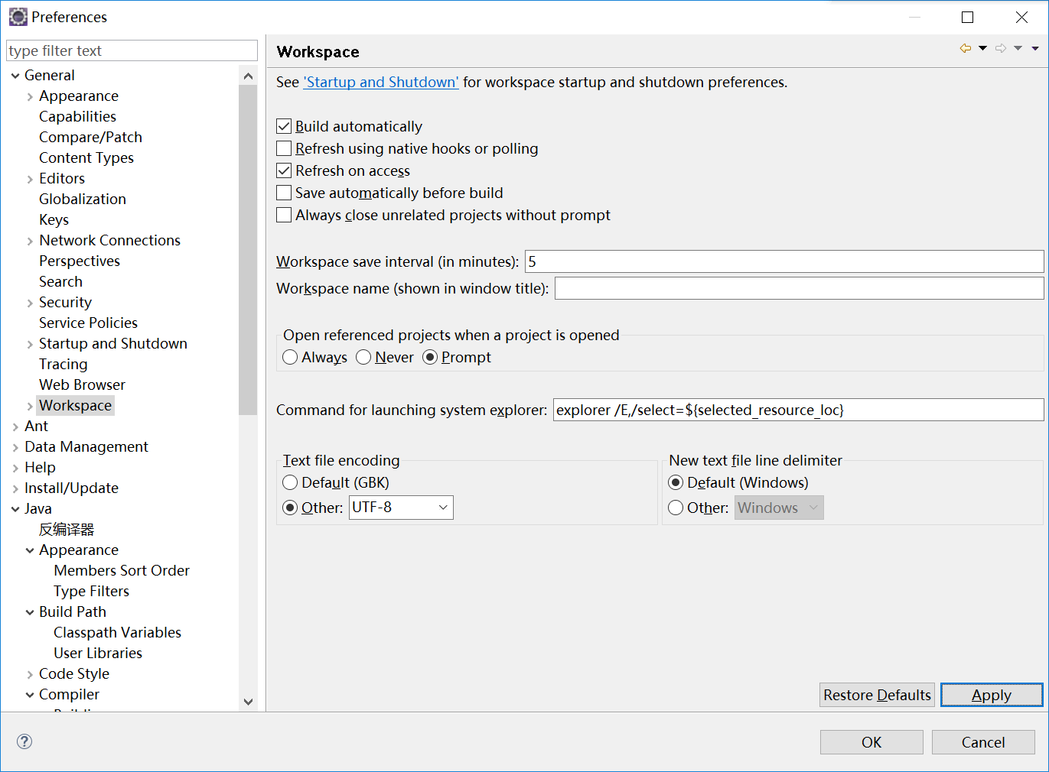Open the forward history dropdown arrow
Image resolution: width=1049 pixels, height=772 pixels.
[x=1018, y=48]
